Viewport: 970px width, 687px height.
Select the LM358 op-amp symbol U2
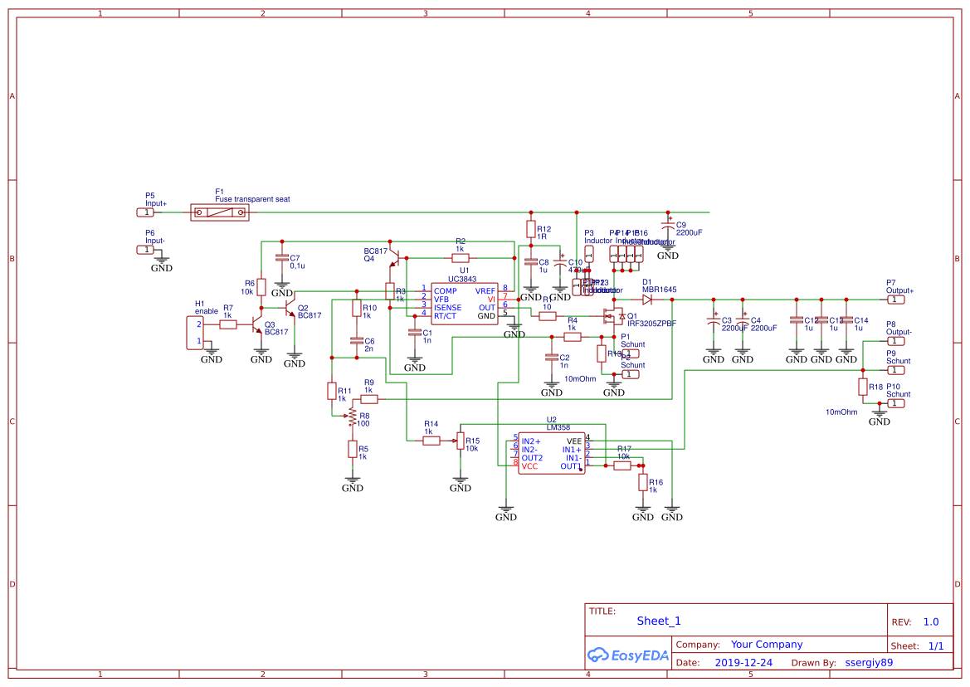[550, 453]
